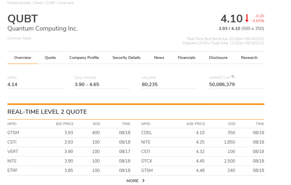Click the NITE bid row MPID

click(x=12, y=161)
